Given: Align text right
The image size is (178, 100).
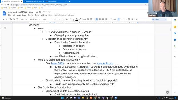Looking at the screenshot, I should [103, 19].
